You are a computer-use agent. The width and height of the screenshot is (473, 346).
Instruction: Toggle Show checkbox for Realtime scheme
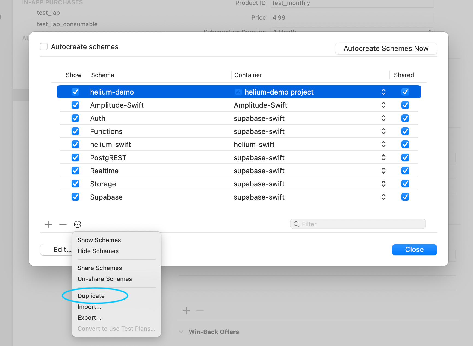click(x=75, y=171)
